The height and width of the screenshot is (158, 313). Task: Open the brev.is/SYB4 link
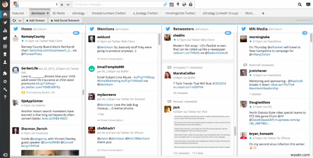coord(50,118)
